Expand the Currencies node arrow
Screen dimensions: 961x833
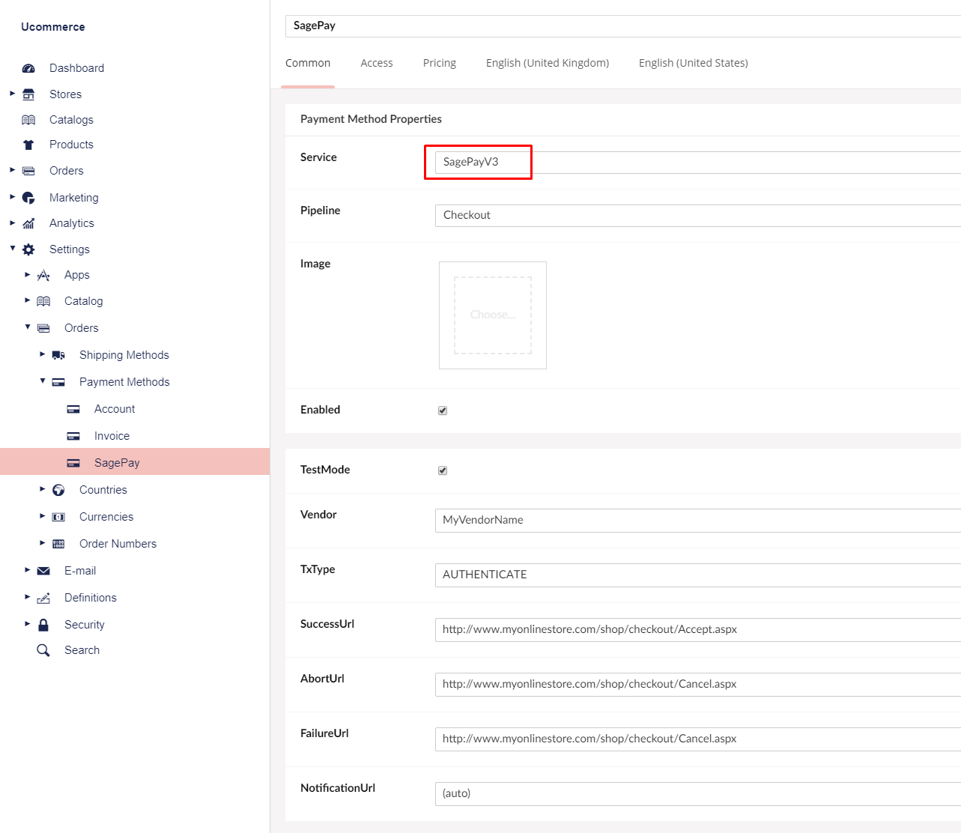point(42,516)
